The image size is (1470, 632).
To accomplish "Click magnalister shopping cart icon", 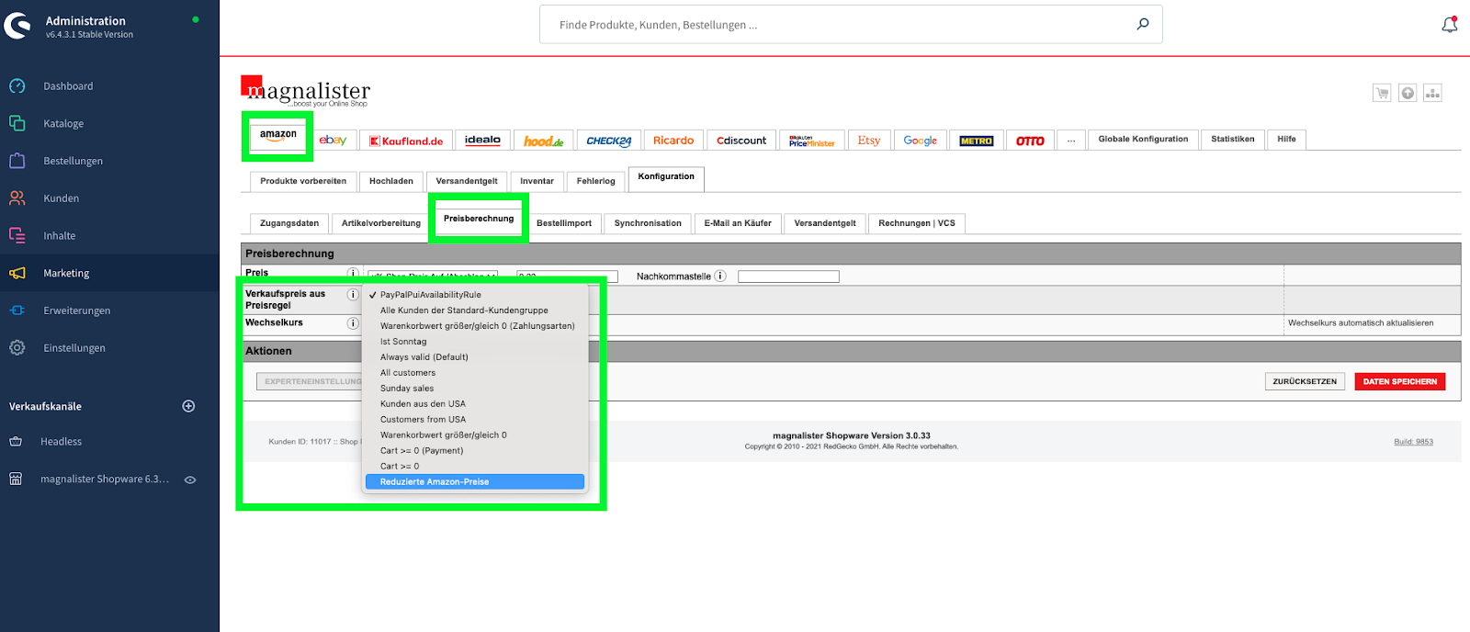I will [x=1382, y=93].
